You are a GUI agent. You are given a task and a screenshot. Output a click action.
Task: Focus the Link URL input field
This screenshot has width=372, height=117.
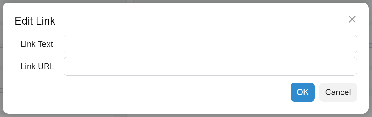(x=210, y=66)
